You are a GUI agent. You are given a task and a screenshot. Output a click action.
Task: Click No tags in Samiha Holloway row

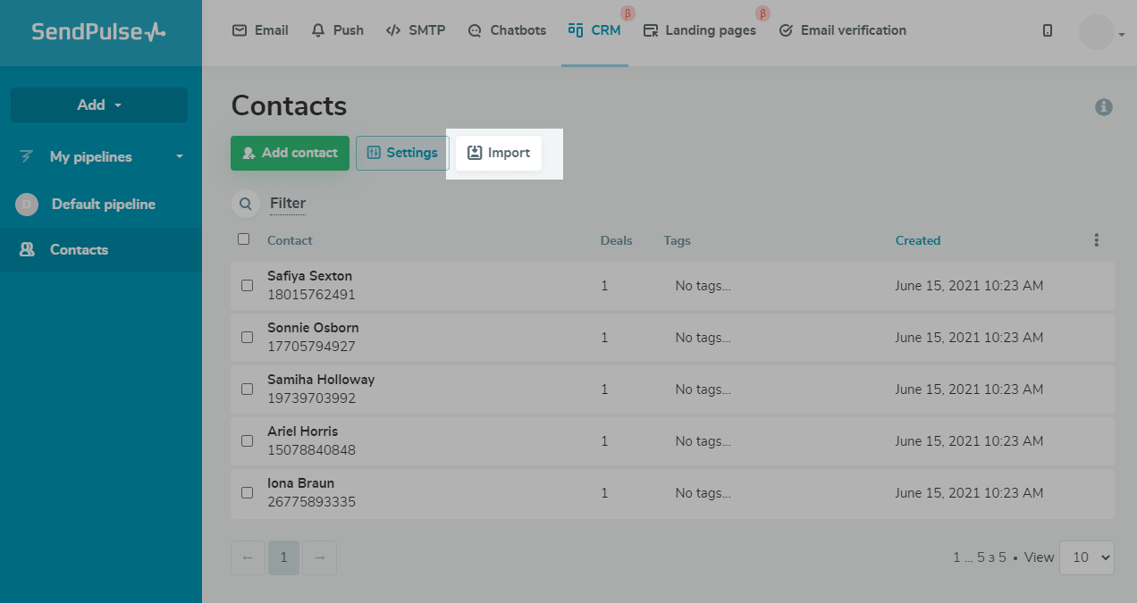click(x=703, y=389)
